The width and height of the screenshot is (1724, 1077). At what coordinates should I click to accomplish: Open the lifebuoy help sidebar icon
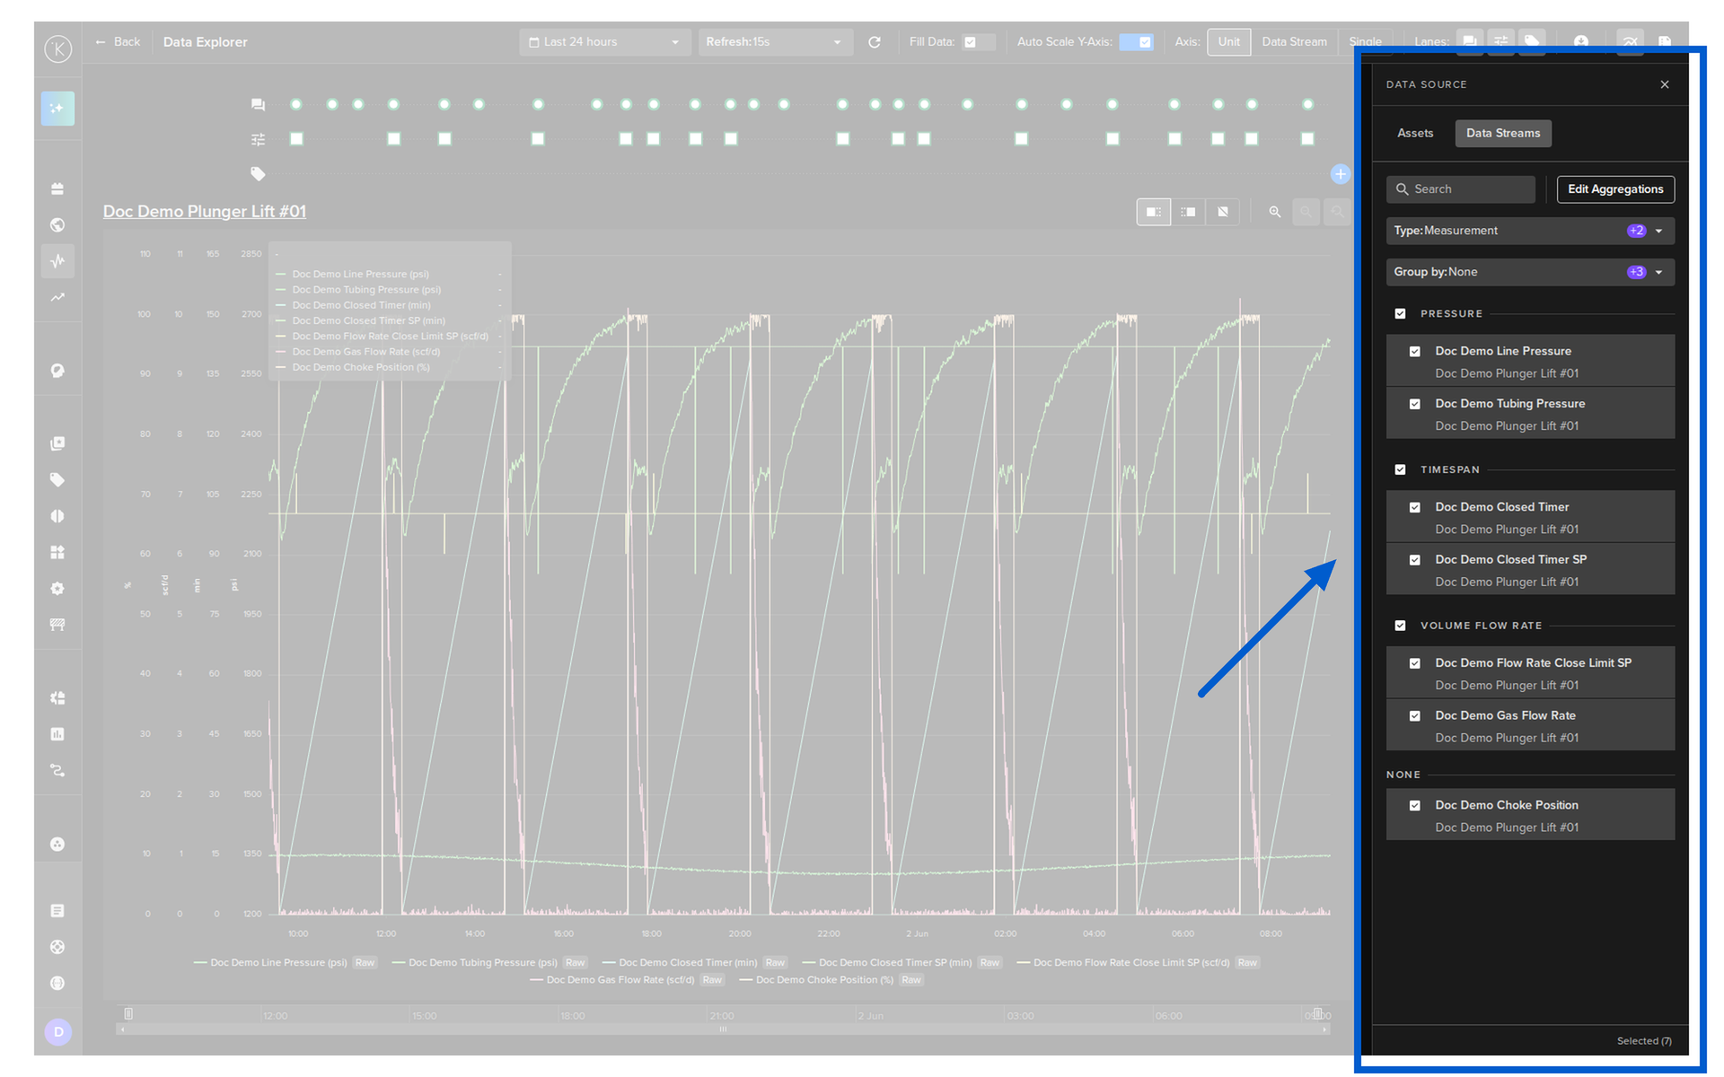click(x=57, y=947)
